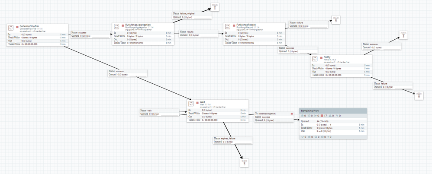Select funnel below expired, failure connection
432x174 pixels.
click(244, 163)
